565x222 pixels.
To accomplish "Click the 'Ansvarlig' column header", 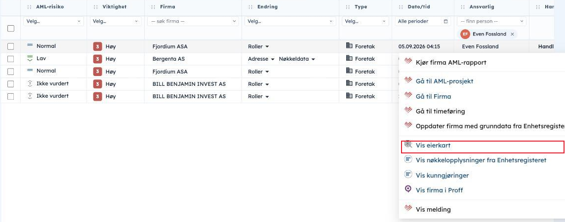I will (482, 7).
